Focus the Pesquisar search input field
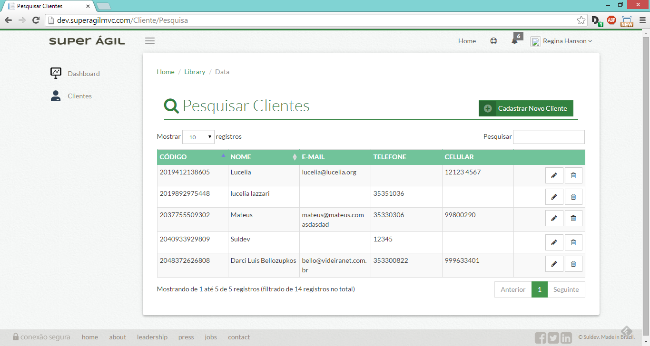650x346 pixels. pos(548,137)
